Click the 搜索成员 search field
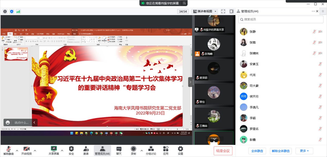Viewport: 327px width, 157px height. [281, 19]
